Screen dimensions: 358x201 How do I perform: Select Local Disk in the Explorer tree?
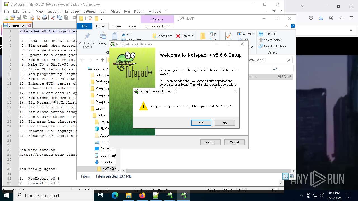coord(98,68)
